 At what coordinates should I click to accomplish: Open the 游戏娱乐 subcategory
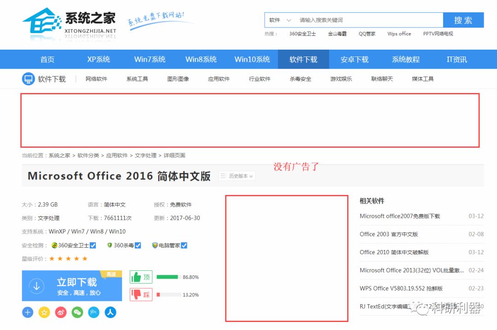(341, 79)
